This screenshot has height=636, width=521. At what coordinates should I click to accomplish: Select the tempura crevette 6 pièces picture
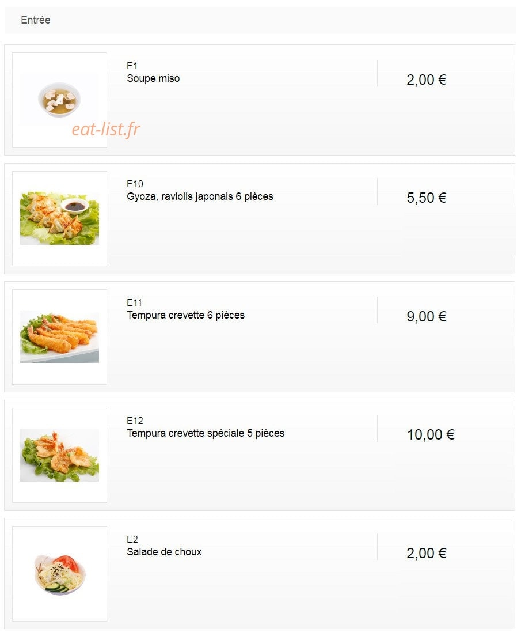point(59,336)
